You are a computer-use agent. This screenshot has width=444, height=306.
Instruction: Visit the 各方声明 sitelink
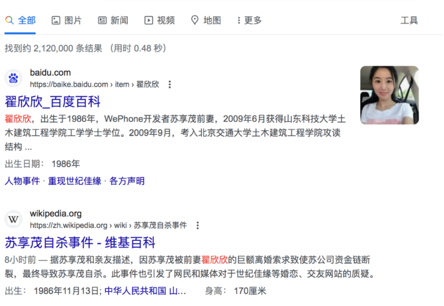(127, 181)
